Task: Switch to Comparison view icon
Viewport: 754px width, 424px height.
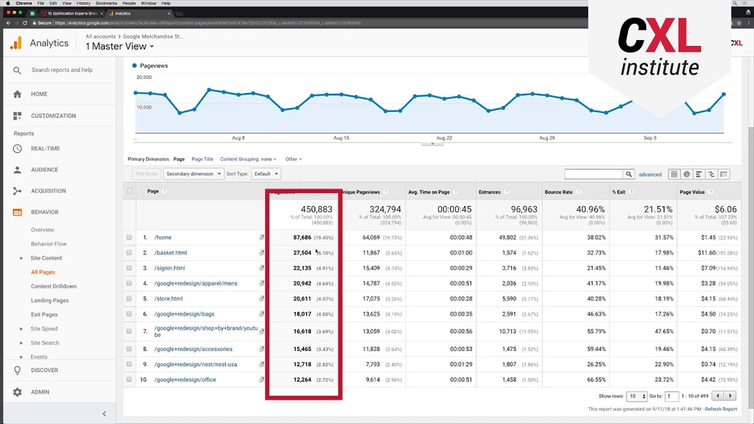Action: click(712, 174)
